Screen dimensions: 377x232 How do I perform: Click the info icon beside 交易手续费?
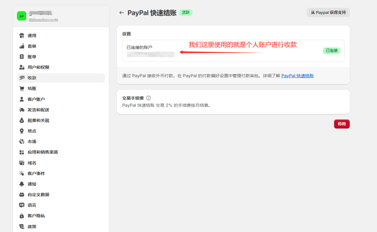(149, 98)
